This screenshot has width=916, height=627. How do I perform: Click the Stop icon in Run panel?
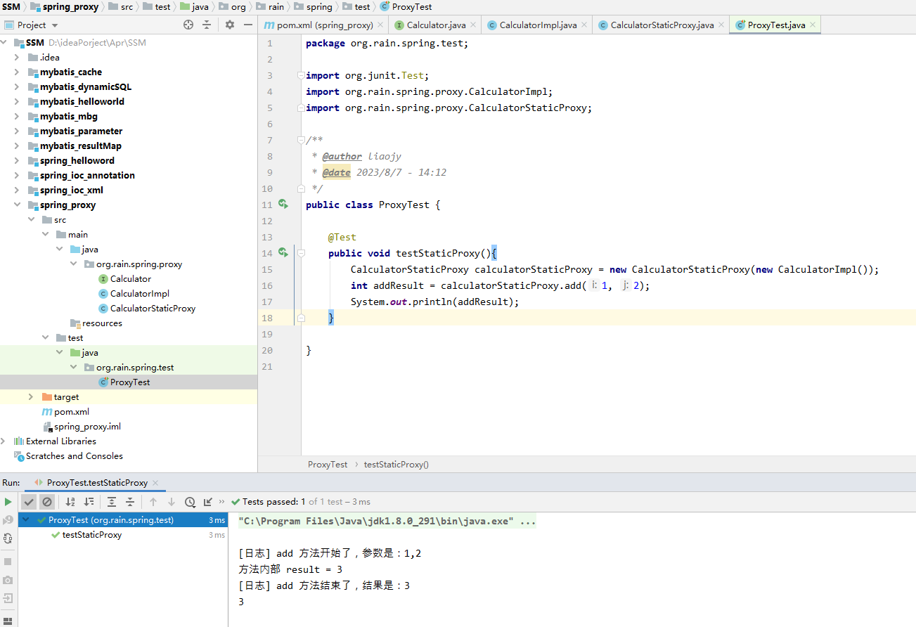tap(8, 562)
